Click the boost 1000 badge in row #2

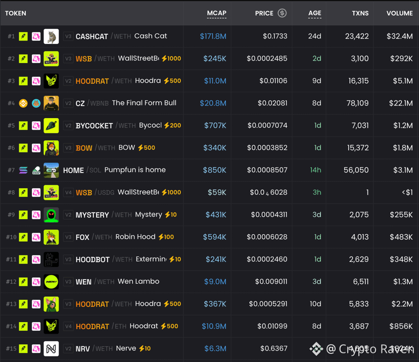pos(171,59)
